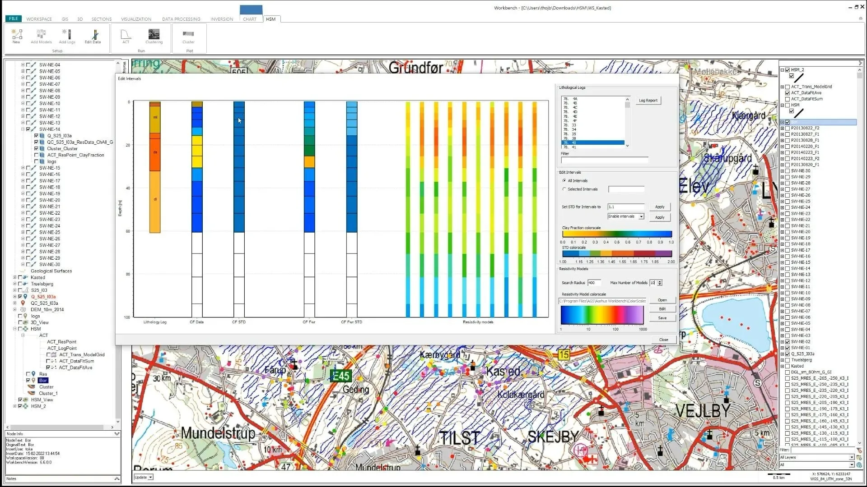
Task: Switch to the INVERSION ribbon tab
Action: tap(222, 19)
